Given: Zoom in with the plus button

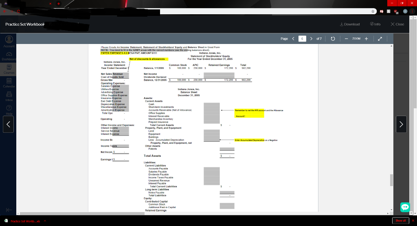Looking at the screenshot, I should [x=366, y=39].
